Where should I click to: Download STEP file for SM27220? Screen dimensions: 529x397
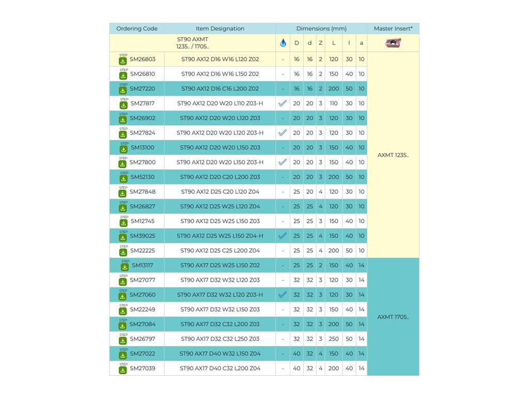pos(123,89)
